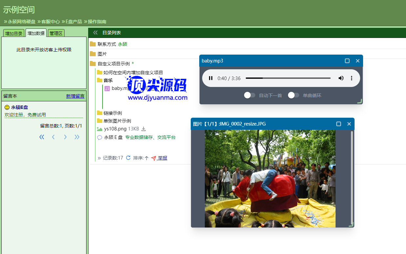406x254 pixels.
Task: Go to the last guestbook page
Action: (77, 137)
